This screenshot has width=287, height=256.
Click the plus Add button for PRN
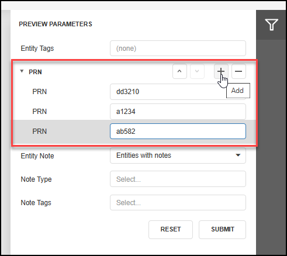point(221,71)
